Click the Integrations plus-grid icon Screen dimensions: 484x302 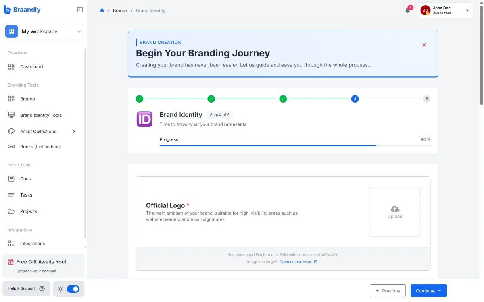pos(11,244)
